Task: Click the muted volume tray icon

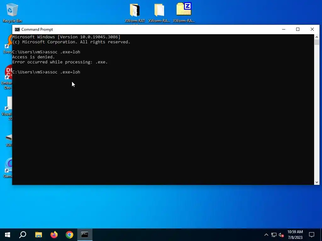Action: 281,235
